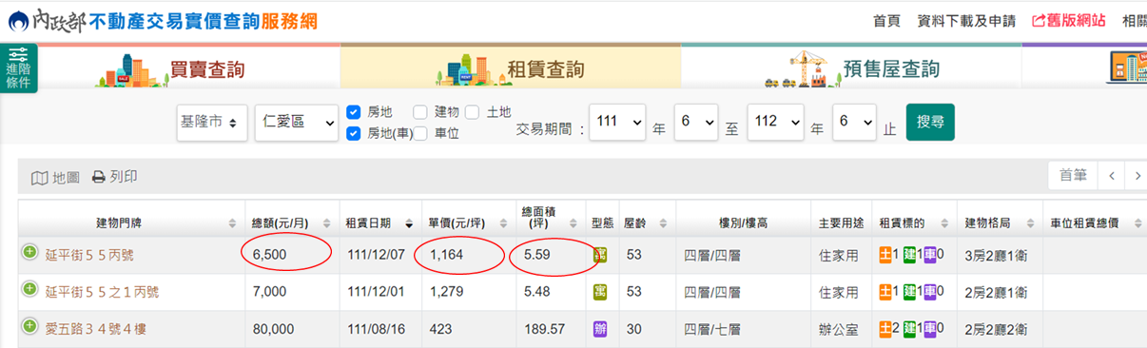Image resolution: width=1147 pixels, height=348 pixels.
Task: Go to the next page with the right arrow
Action: pyautogui.click(x=1137, y=176)
